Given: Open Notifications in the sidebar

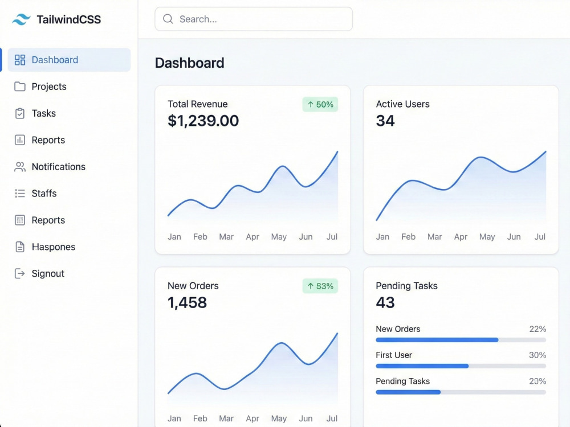Looking at the screenshot, I should [69, 167].
